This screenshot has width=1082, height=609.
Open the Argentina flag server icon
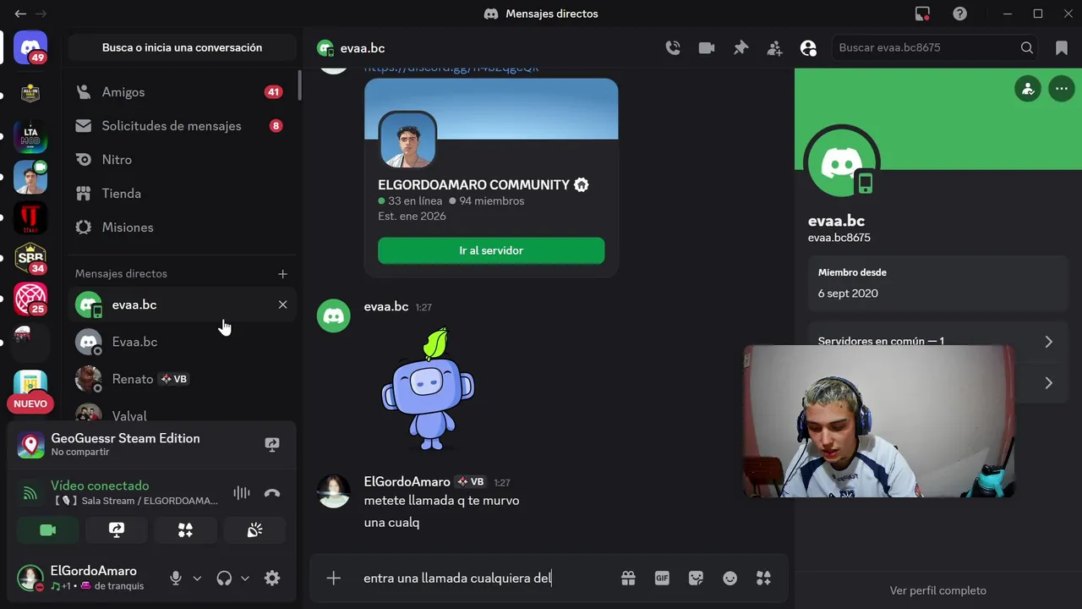[30, 382]
